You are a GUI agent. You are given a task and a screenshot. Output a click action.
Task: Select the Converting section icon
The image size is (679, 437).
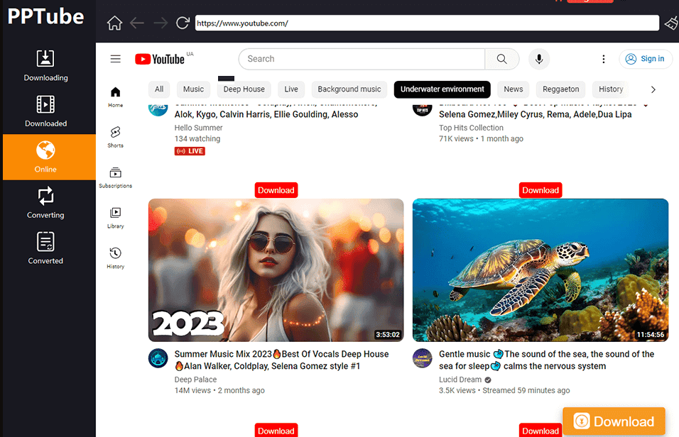click(x=45, y=197)
